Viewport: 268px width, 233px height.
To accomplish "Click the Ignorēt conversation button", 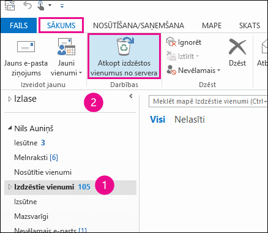I will coord(184,42).
